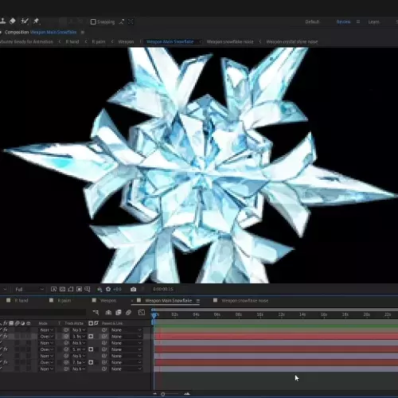The image size is (398, 398).
Task: Click the current time indicator playhead
Action: click(x=154, y=315)
